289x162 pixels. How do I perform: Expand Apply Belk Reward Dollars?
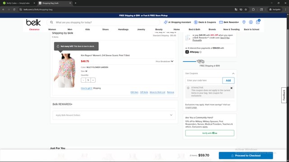tap(114, 115)
